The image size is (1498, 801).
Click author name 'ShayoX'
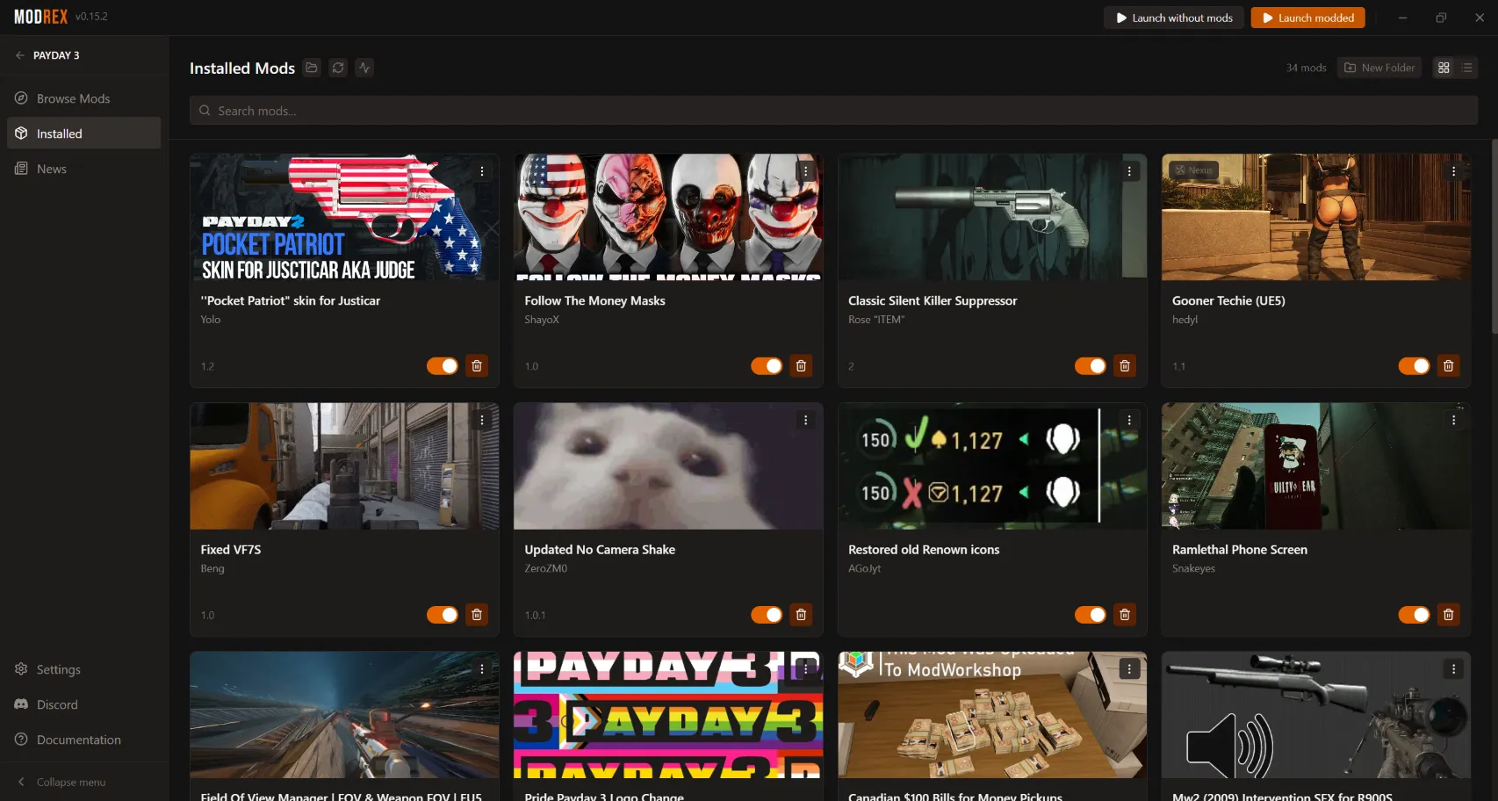pyautogui.click(x=542, y=320)
